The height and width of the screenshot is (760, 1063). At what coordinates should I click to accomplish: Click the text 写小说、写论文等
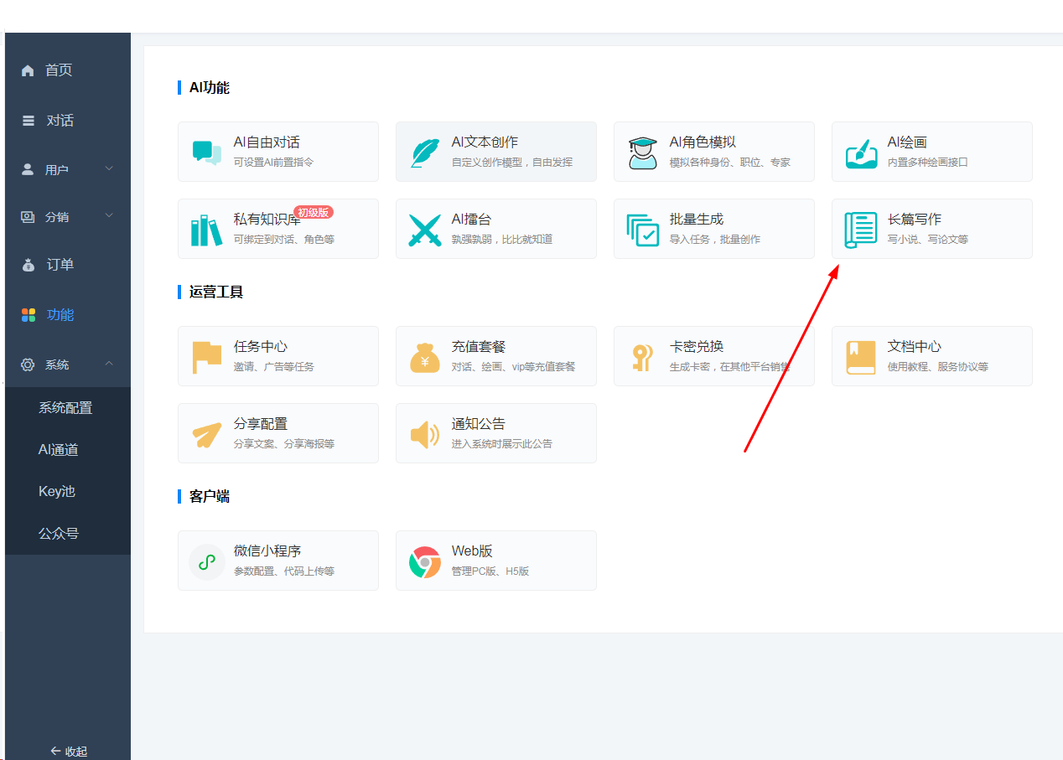point(928,240)
